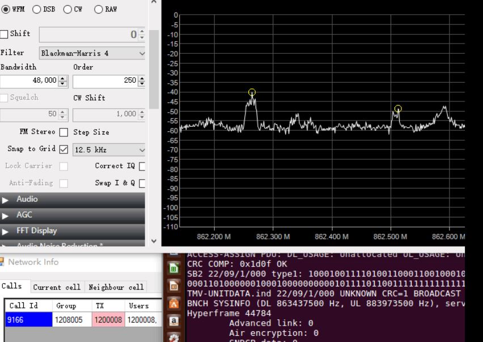This screenshot has width=483, height=342.
Task: Click the peak marker near 862.265 MHz
Action: coord(252,92)
